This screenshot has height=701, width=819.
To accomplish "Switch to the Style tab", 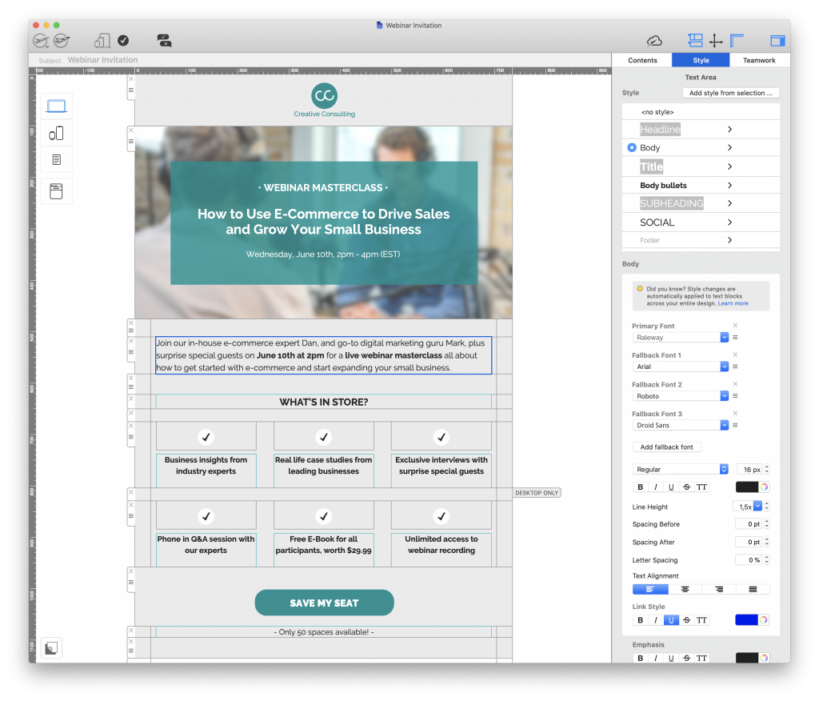I will click(x=701, y=60).
